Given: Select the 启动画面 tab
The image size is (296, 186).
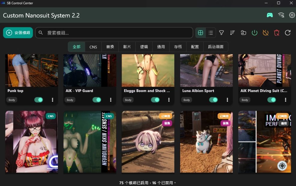Looking at the screenshot, I should (216, 47).
